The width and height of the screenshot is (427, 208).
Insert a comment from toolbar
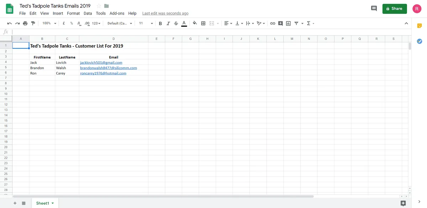(x=280, y=23)
